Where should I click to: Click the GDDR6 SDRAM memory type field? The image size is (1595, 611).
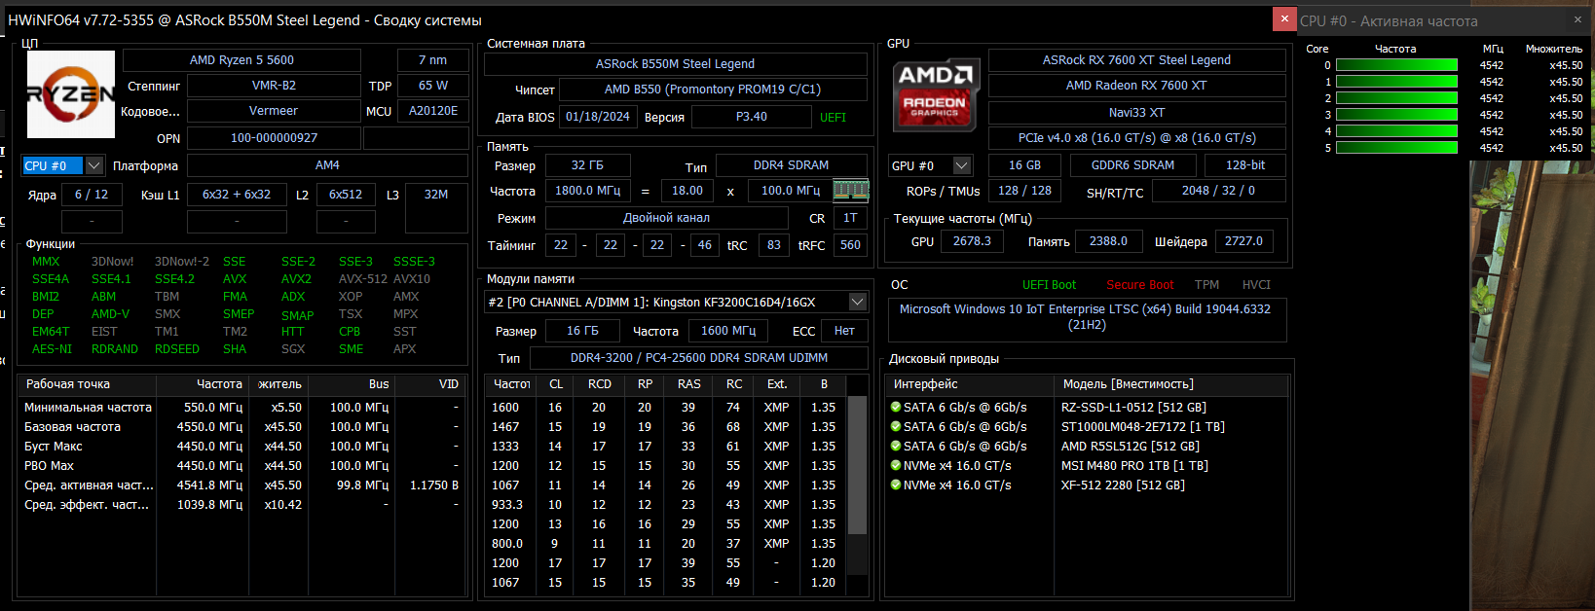point(1132,165)
